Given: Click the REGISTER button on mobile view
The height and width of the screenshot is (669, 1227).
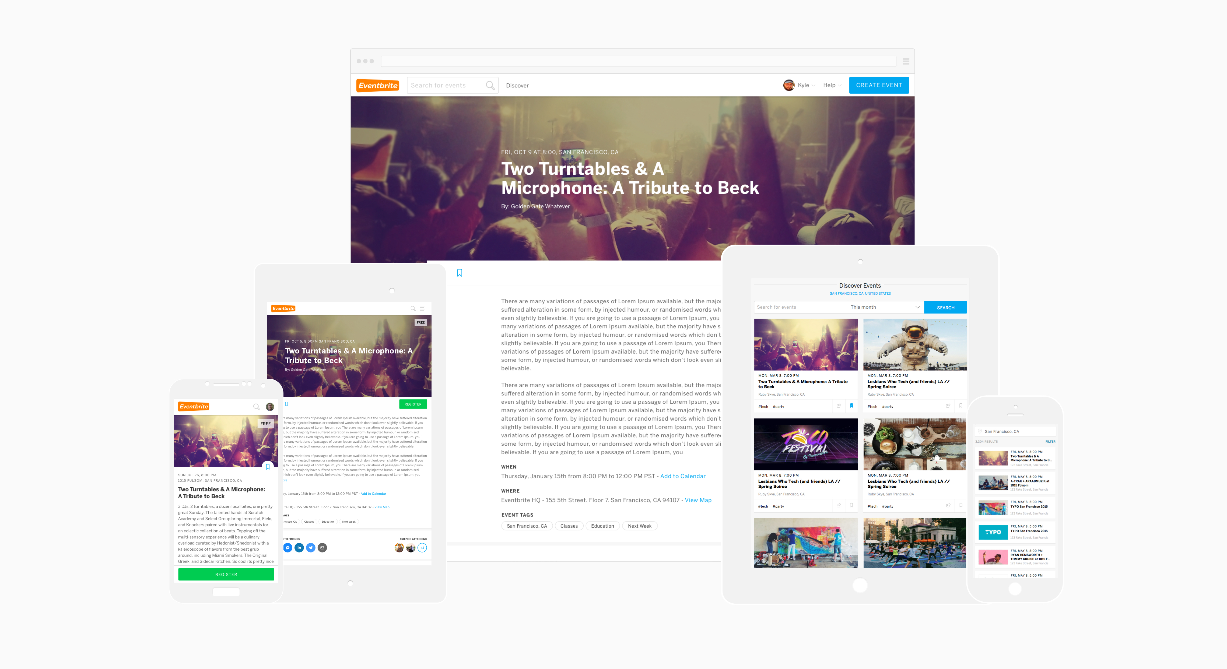Looking at the screenshot, I should [x=227, y=574].
